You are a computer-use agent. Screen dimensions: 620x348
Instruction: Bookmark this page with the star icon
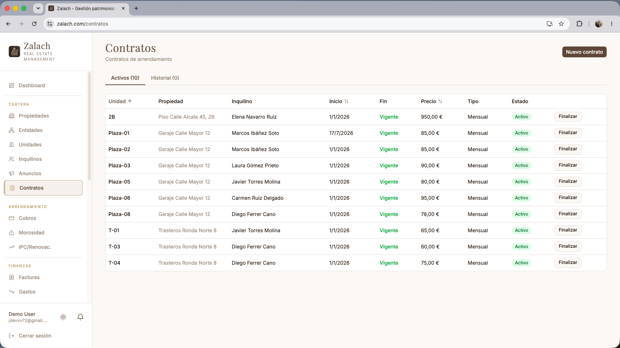click(x=561, y=24)
